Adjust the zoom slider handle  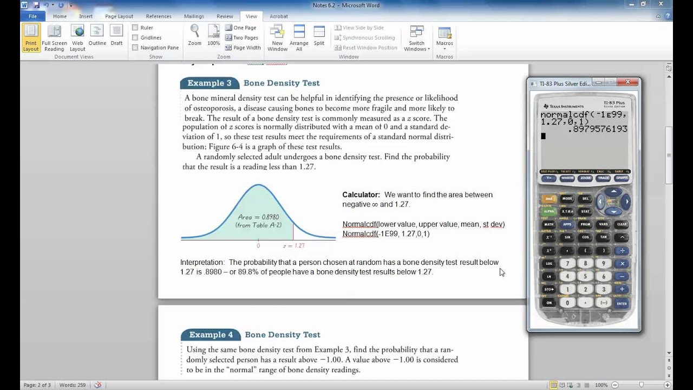click(643, 385)
